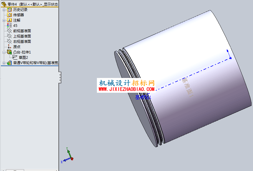Click the 前视基准面 plane icon
Image resolution: width=253 pixels, height=171 pixels.
point(9,31)
